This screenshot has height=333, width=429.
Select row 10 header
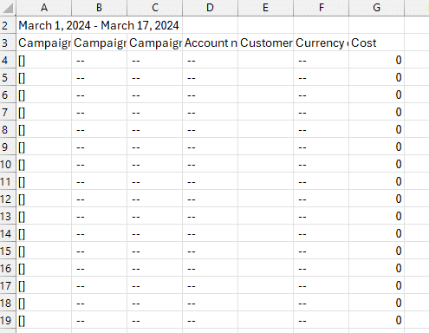click(8, 164)
